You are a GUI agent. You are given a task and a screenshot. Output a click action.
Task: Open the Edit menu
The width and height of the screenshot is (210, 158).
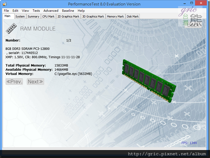pos(15,10)
